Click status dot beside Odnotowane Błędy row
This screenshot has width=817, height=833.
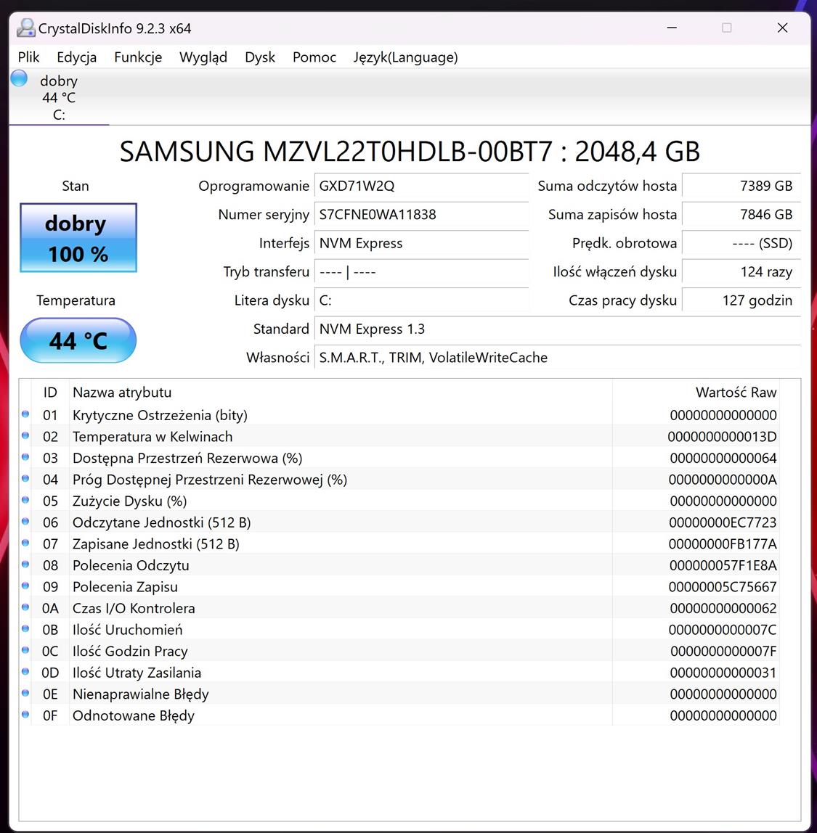tap(26, 715)
